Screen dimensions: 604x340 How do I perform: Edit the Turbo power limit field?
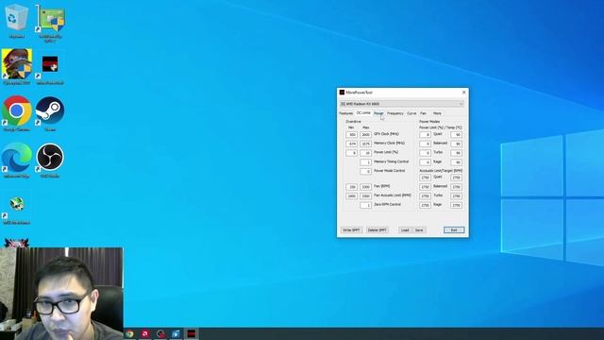pos(425,153)
